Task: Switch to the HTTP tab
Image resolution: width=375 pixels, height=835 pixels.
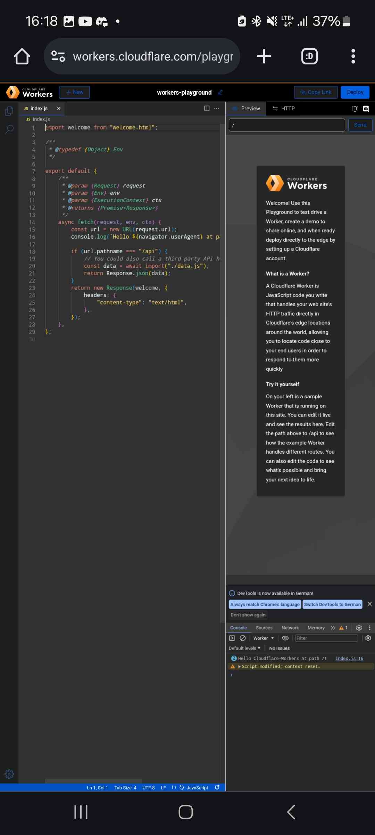Action: tap(284, 109)
